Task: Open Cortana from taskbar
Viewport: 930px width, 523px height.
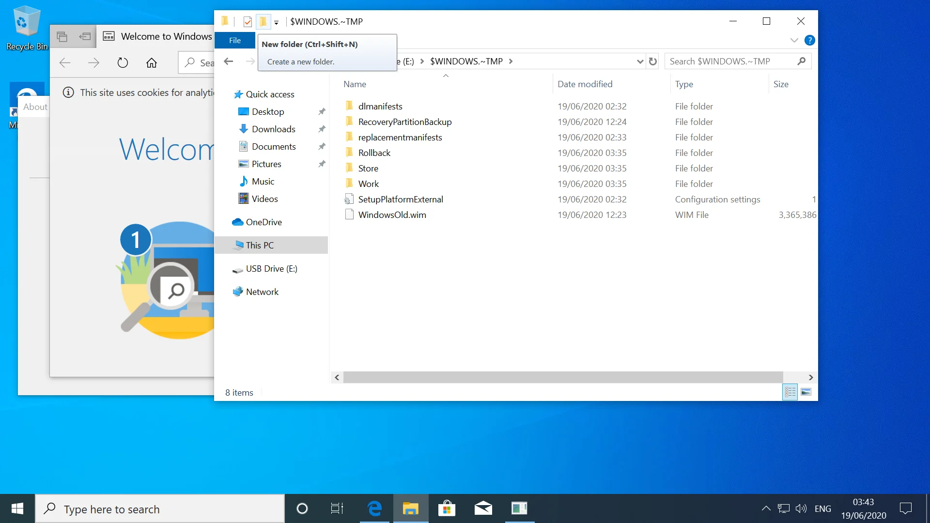Action: click(302, 508)
